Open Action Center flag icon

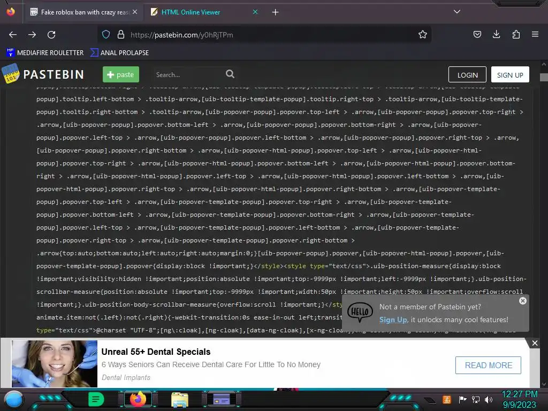click(x=462, y=399)
